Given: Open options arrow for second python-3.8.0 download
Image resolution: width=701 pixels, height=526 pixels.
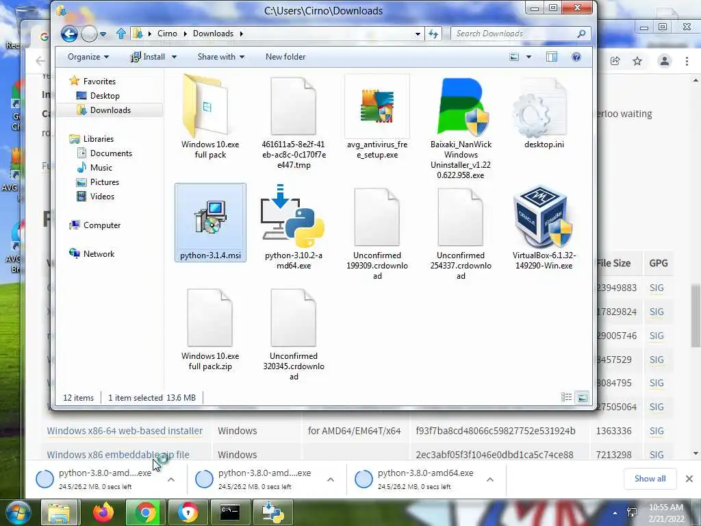Looking at the screenshot, I should [331, 479].
